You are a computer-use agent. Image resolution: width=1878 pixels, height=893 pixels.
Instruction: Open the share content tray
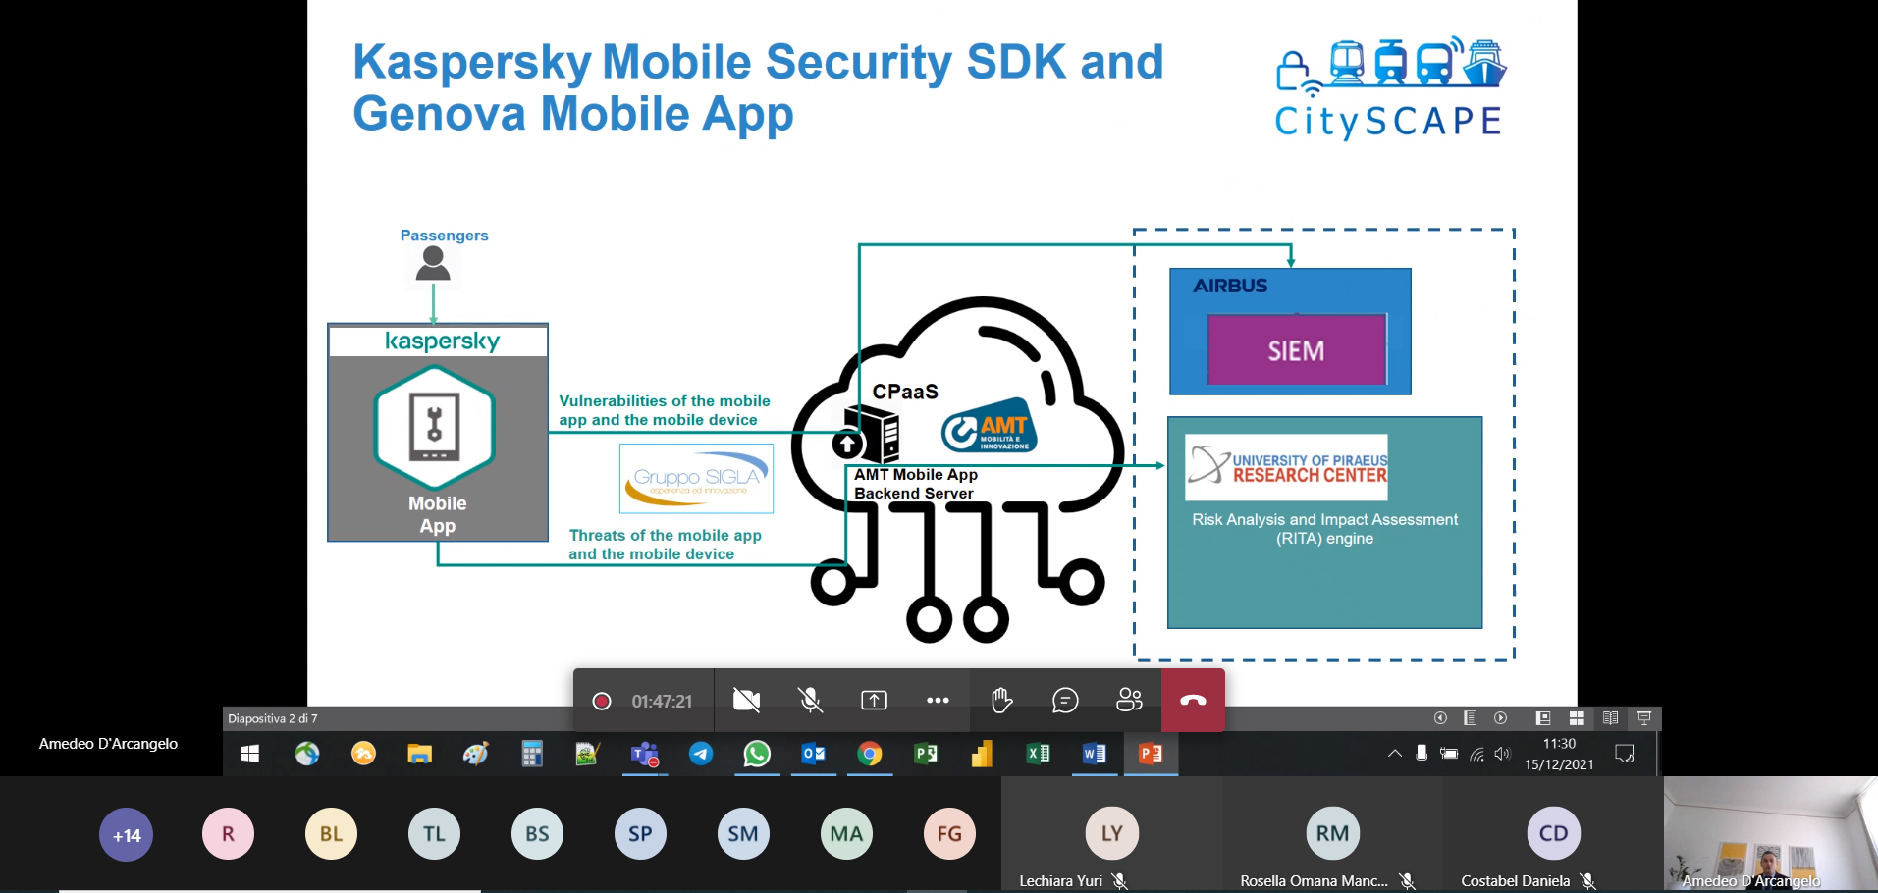point(874,701)
